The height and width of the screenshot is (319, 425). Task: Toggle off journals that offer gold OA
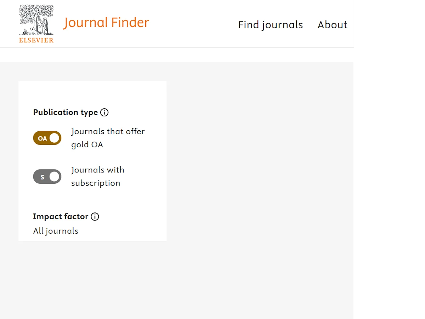click(x=47, y=138)
